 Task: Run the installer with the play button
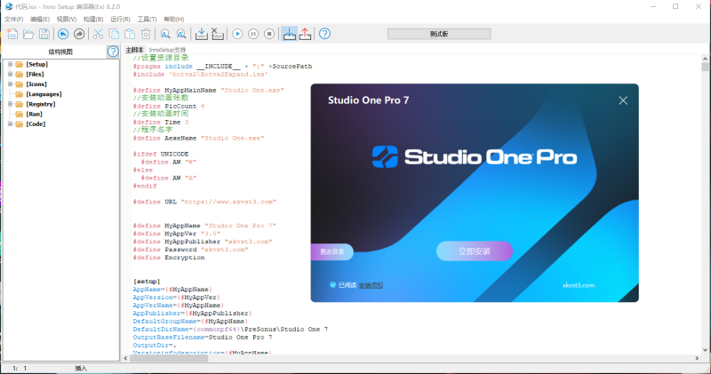(x=237, y=34)
